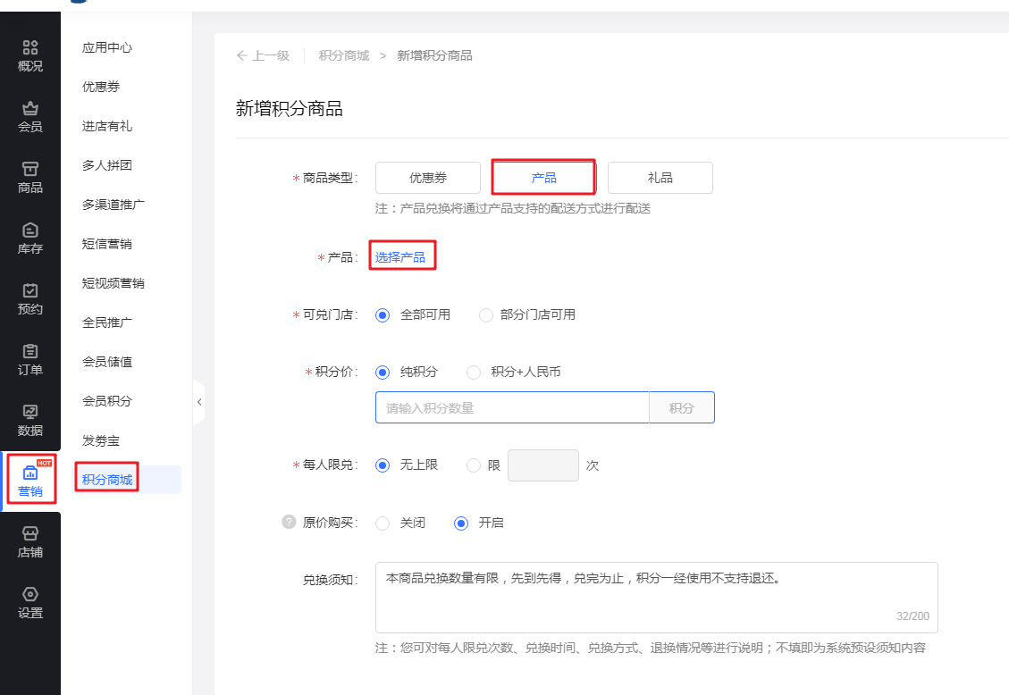Viewport: 1009px width, 695px height.
Task: Click the 选择产品 link
Action: [400, 257]
